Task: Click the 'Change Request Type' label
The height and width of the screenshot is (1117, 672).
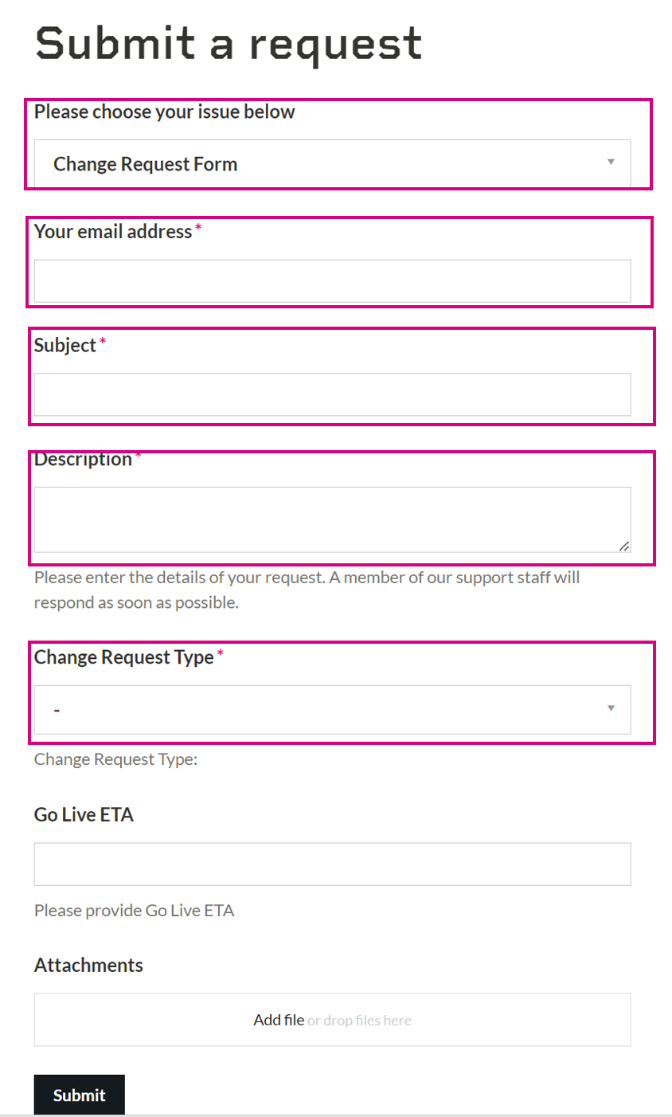Action: pos(124,657)
